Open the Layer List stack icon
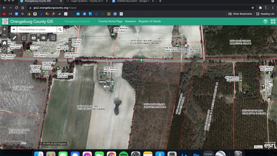Screen dimensions: 277x156 pos(265,21)
